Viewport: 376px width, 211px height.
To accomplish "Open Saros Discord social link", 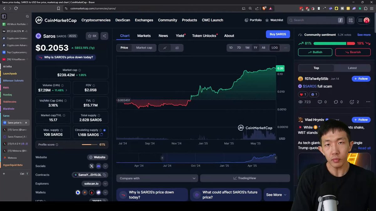I will coord(98,166).
